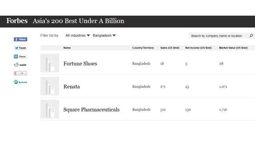Open the All industries filter dropdown
Viewport: 255px width, 145px height.
pos(78,36)
